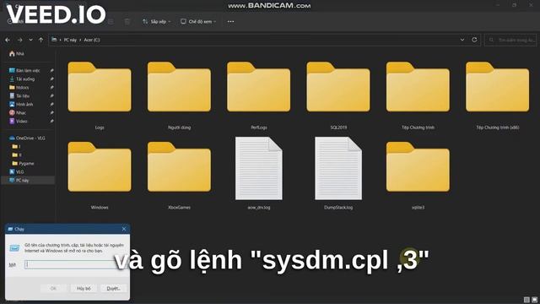Select the sqlite3 folder
This screenshot has height=304, width=540.
[418, 176]
